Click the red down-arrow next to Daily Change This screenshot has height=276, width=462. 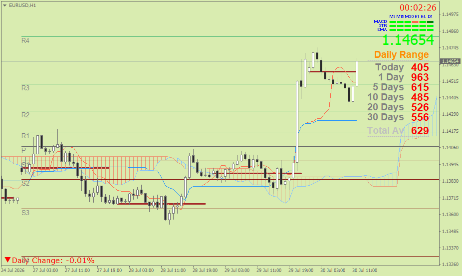point(7,260)
